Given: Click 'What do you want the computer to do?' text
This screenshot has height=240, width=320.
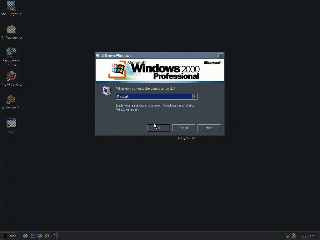Looking at the screenshot, I should click(146, 88).
